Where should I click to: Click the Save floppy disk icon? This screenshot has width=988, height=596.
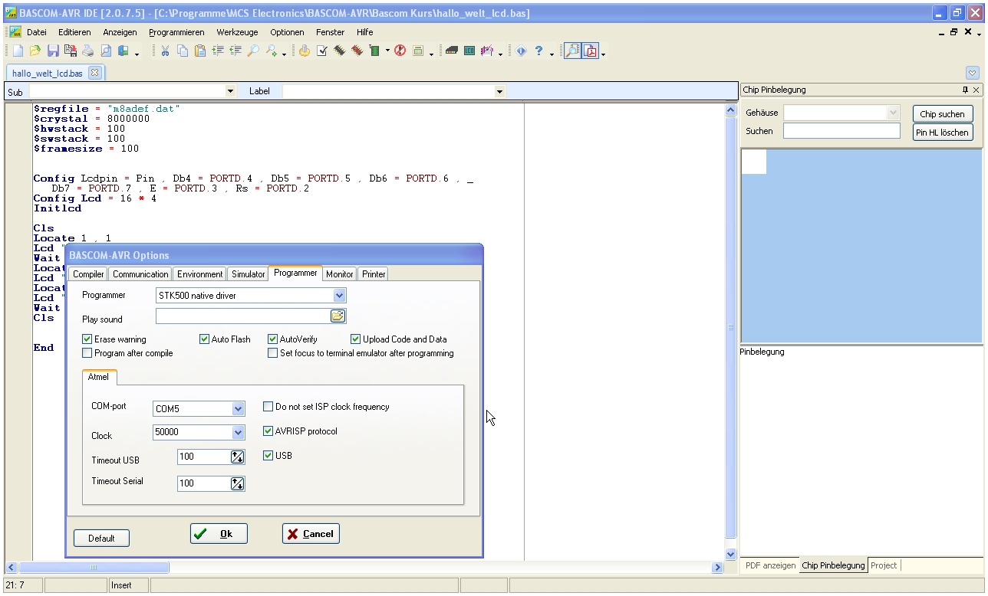coord(53,51)
